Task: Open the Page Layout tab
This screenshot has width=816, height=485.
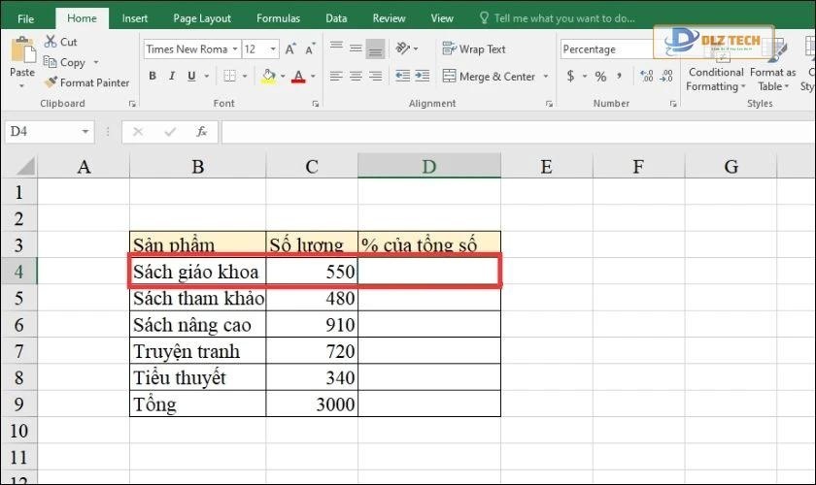Action: point(202,17)
